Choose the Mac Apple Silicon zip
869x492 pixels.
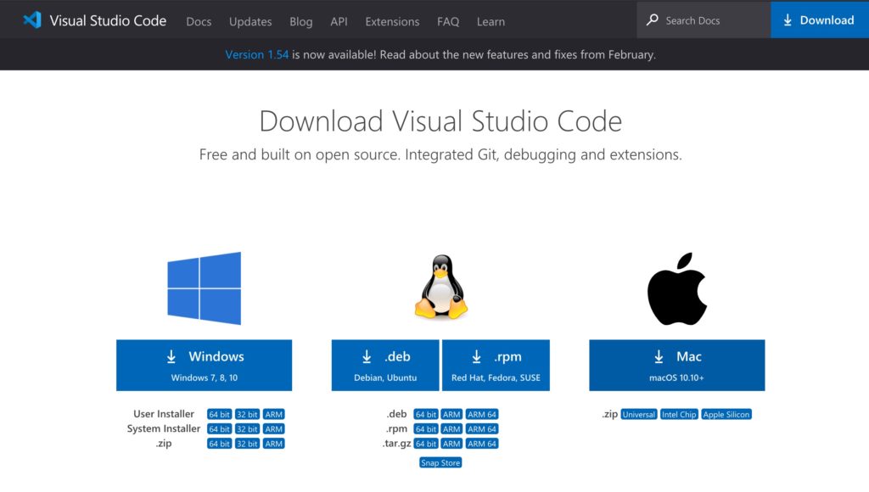tap(726, 415)
